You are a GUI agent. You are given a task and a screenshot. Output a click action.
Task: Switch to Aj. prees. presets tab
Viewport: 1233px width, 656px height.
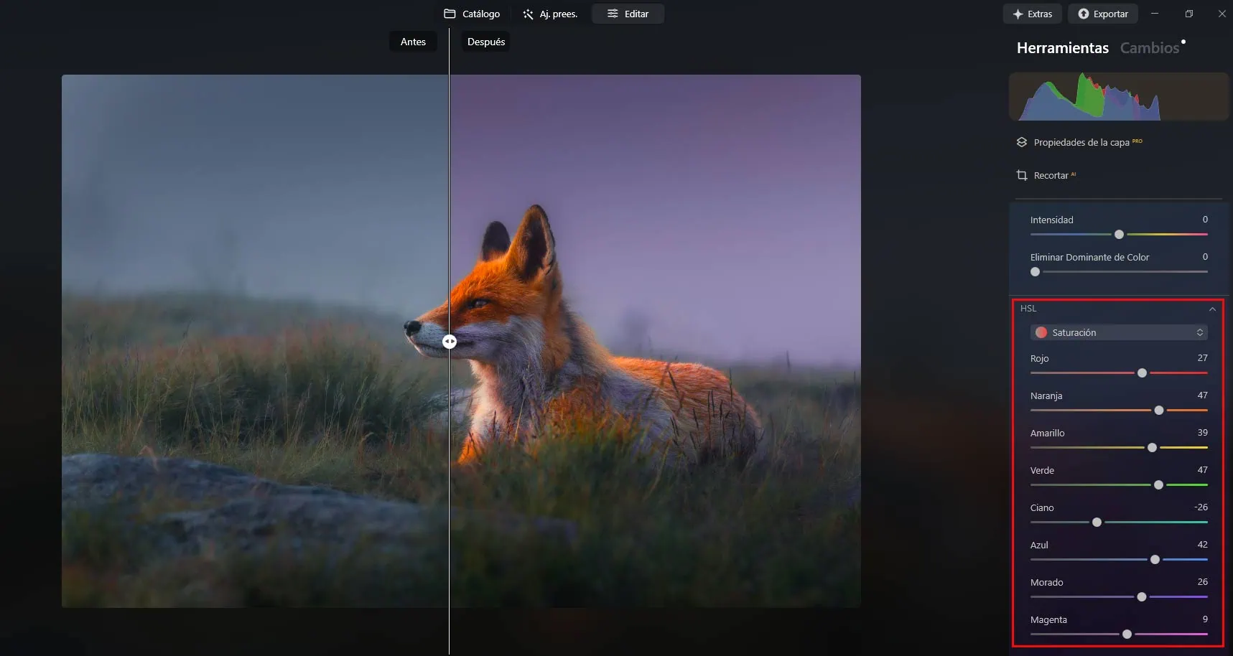tap(550, 14)
